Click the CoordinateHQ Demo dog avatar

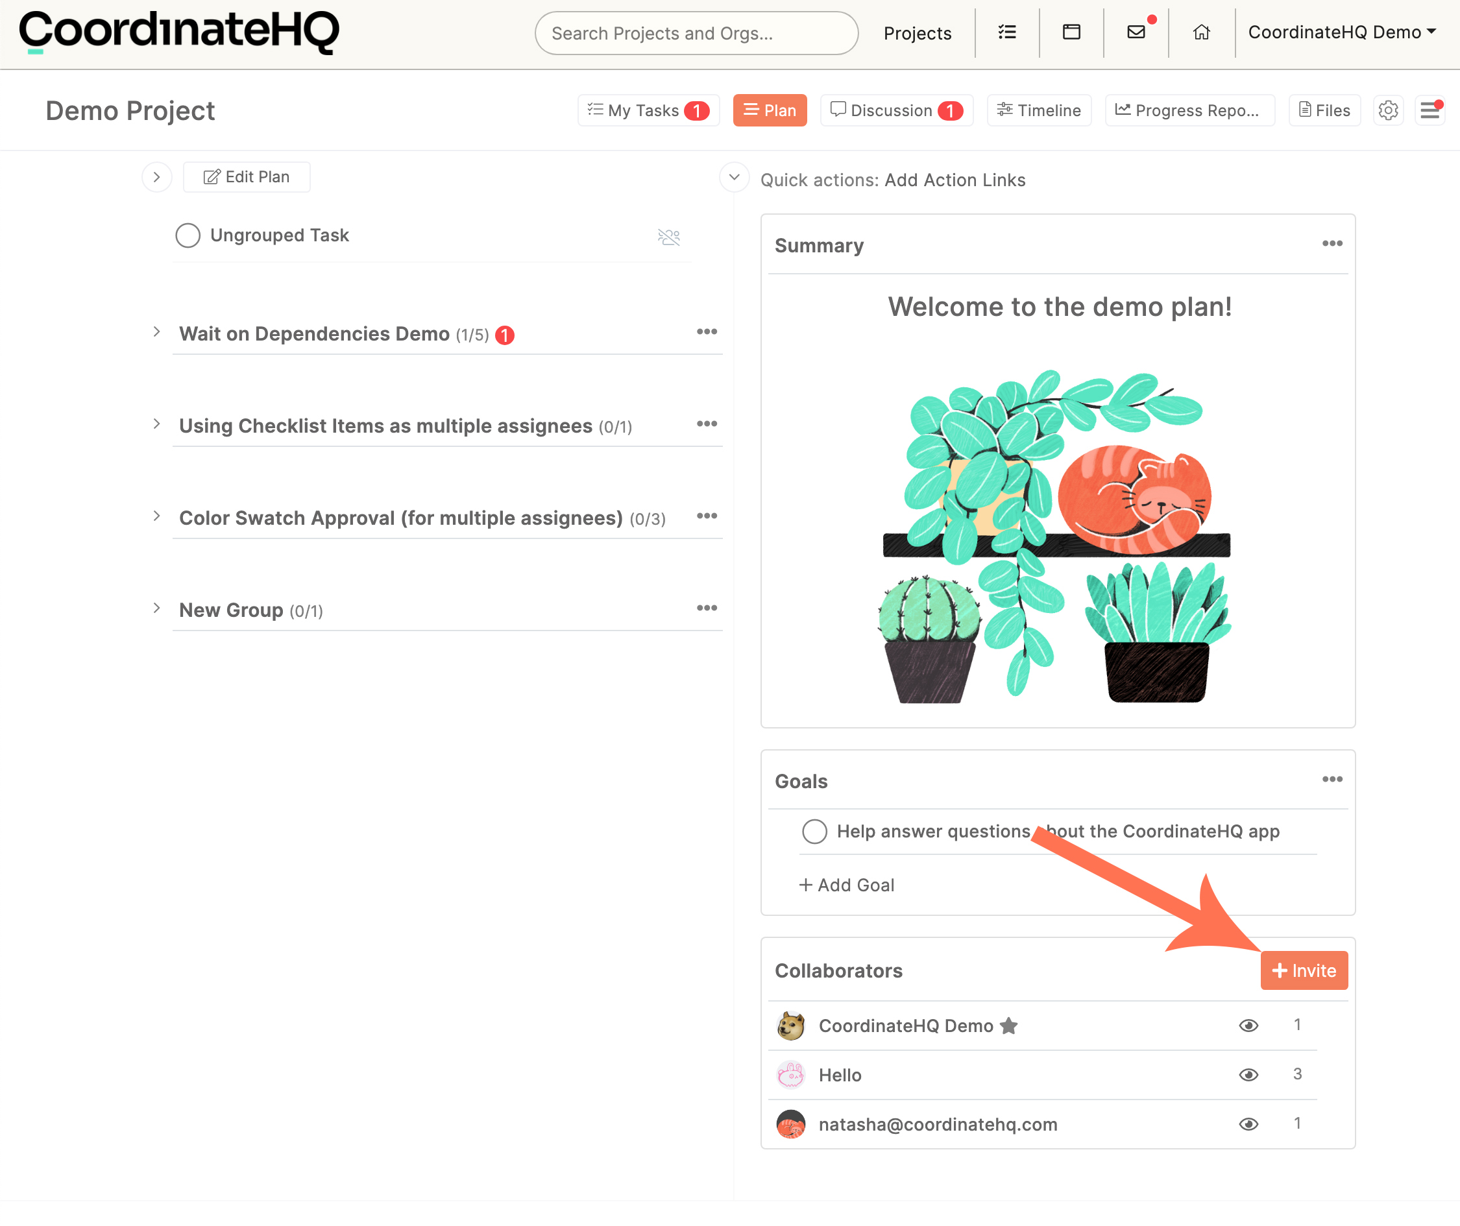click(x=790, y=1026)
